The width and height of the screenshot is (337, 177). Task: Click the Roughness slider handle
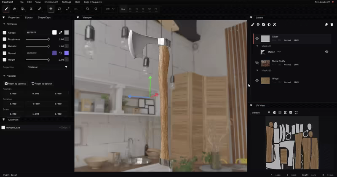pyautogui.click(x=48, y=39)
